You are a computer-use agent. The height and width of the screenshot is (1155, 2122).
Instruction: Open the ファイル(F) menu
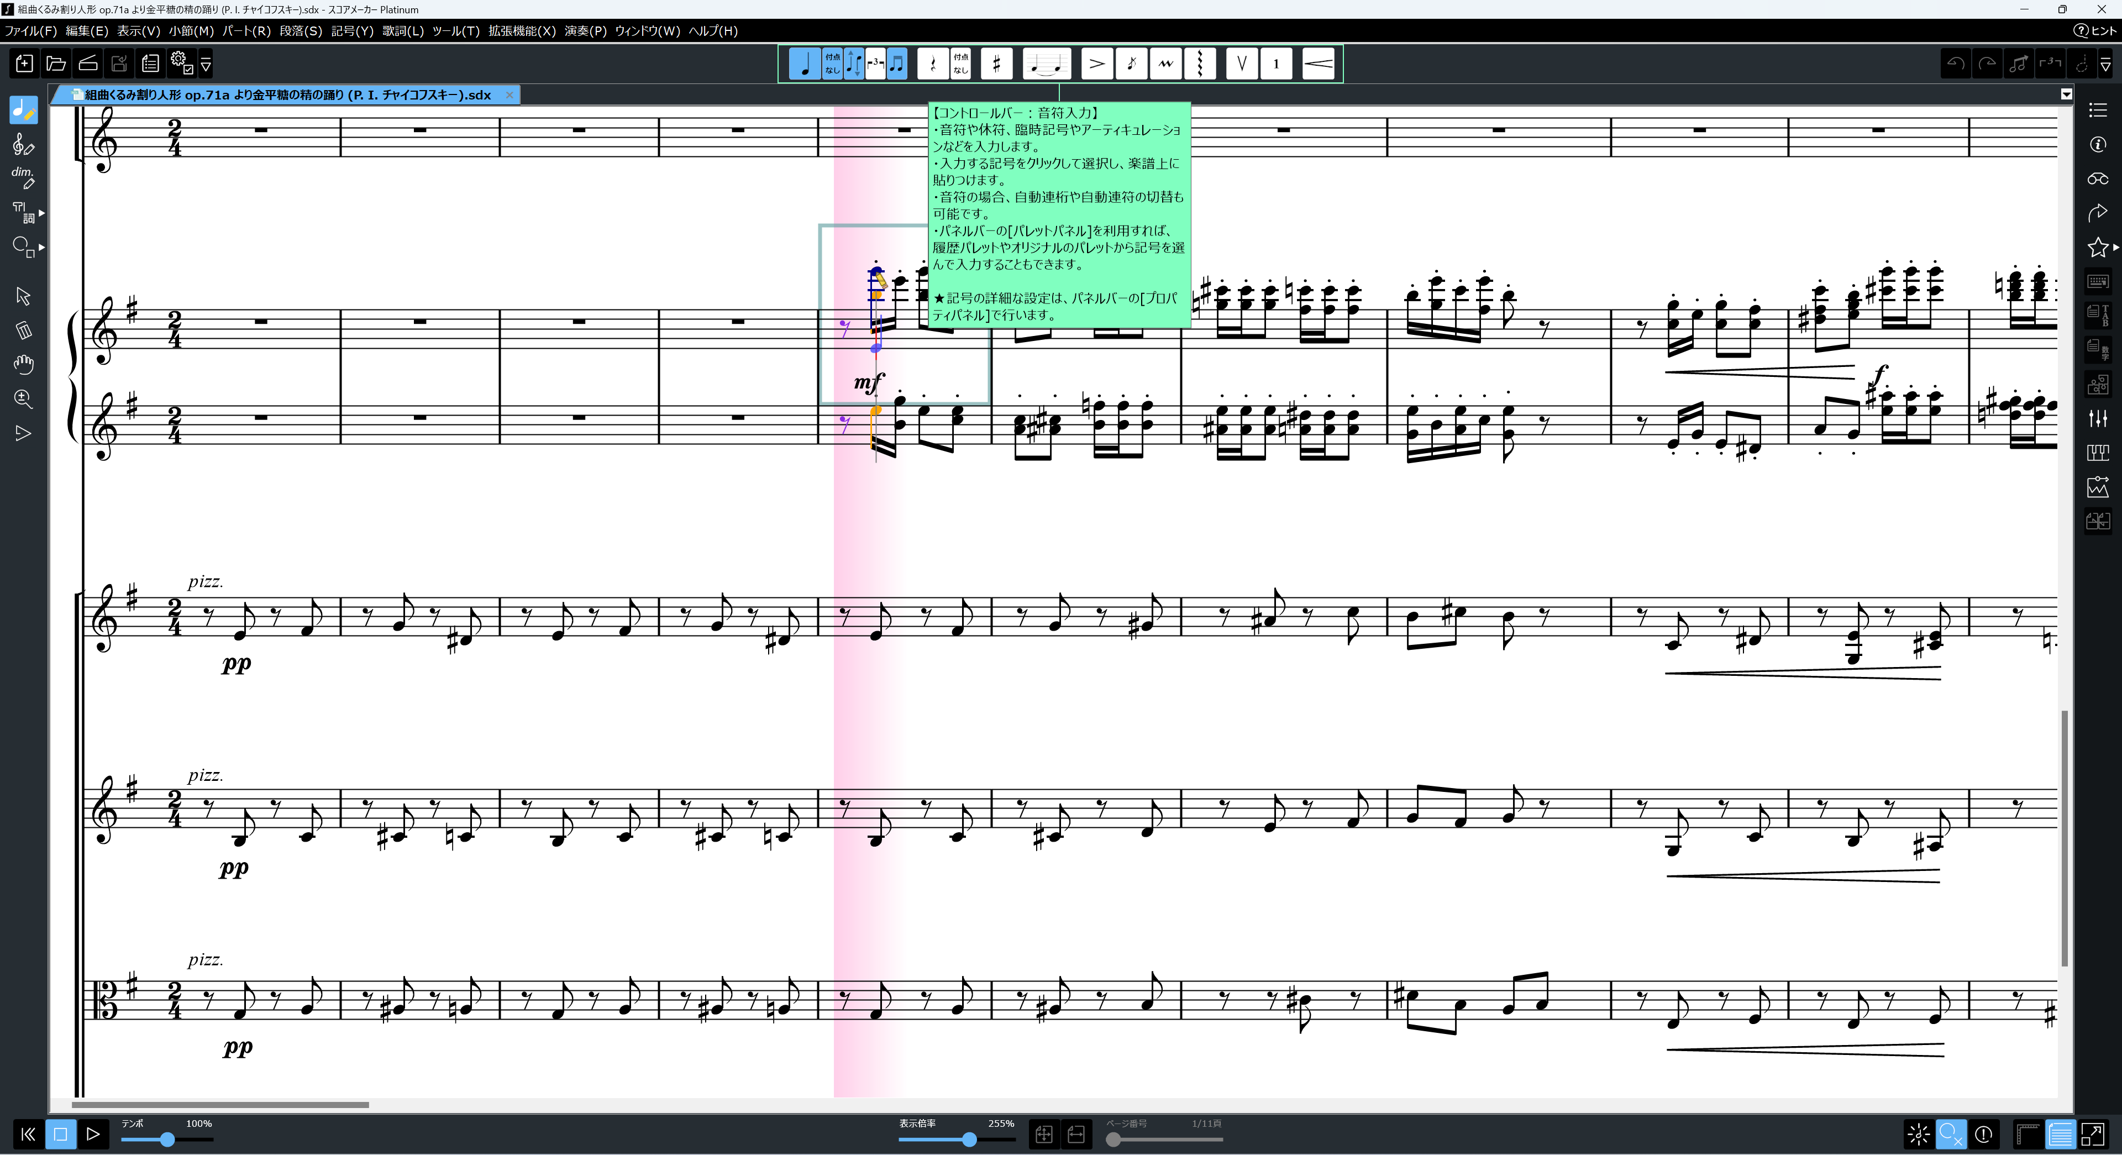(x=30, y=30)
